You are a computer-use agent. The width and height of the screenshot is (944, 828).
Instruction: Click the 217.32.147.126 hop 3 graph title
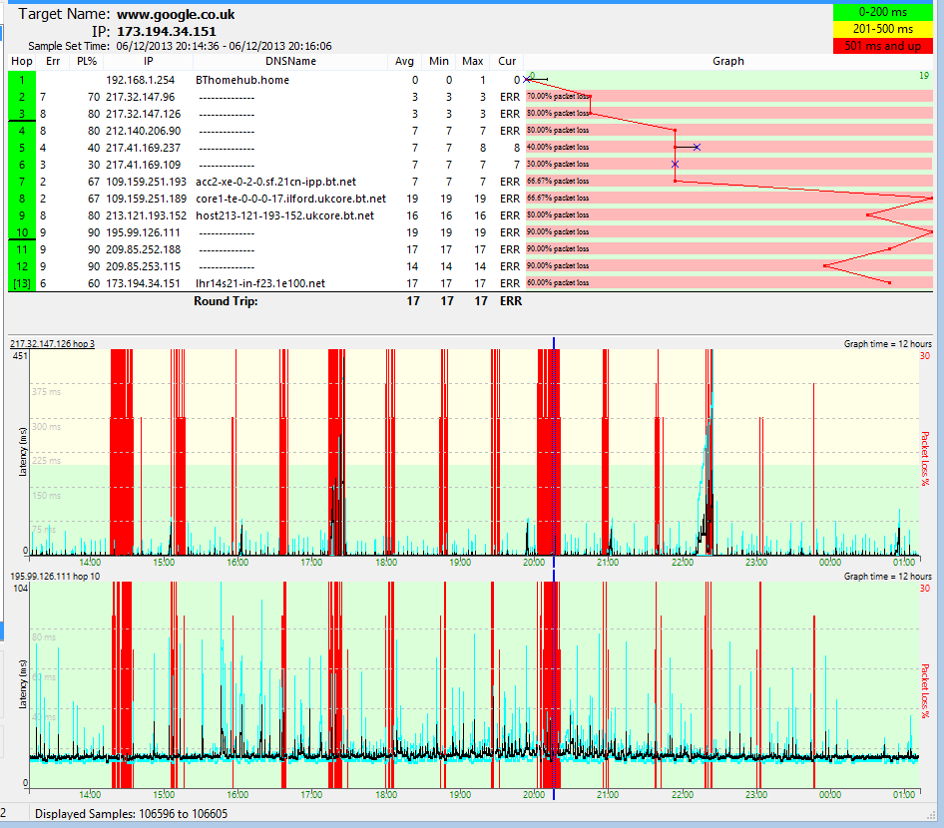tap(52, 344)
